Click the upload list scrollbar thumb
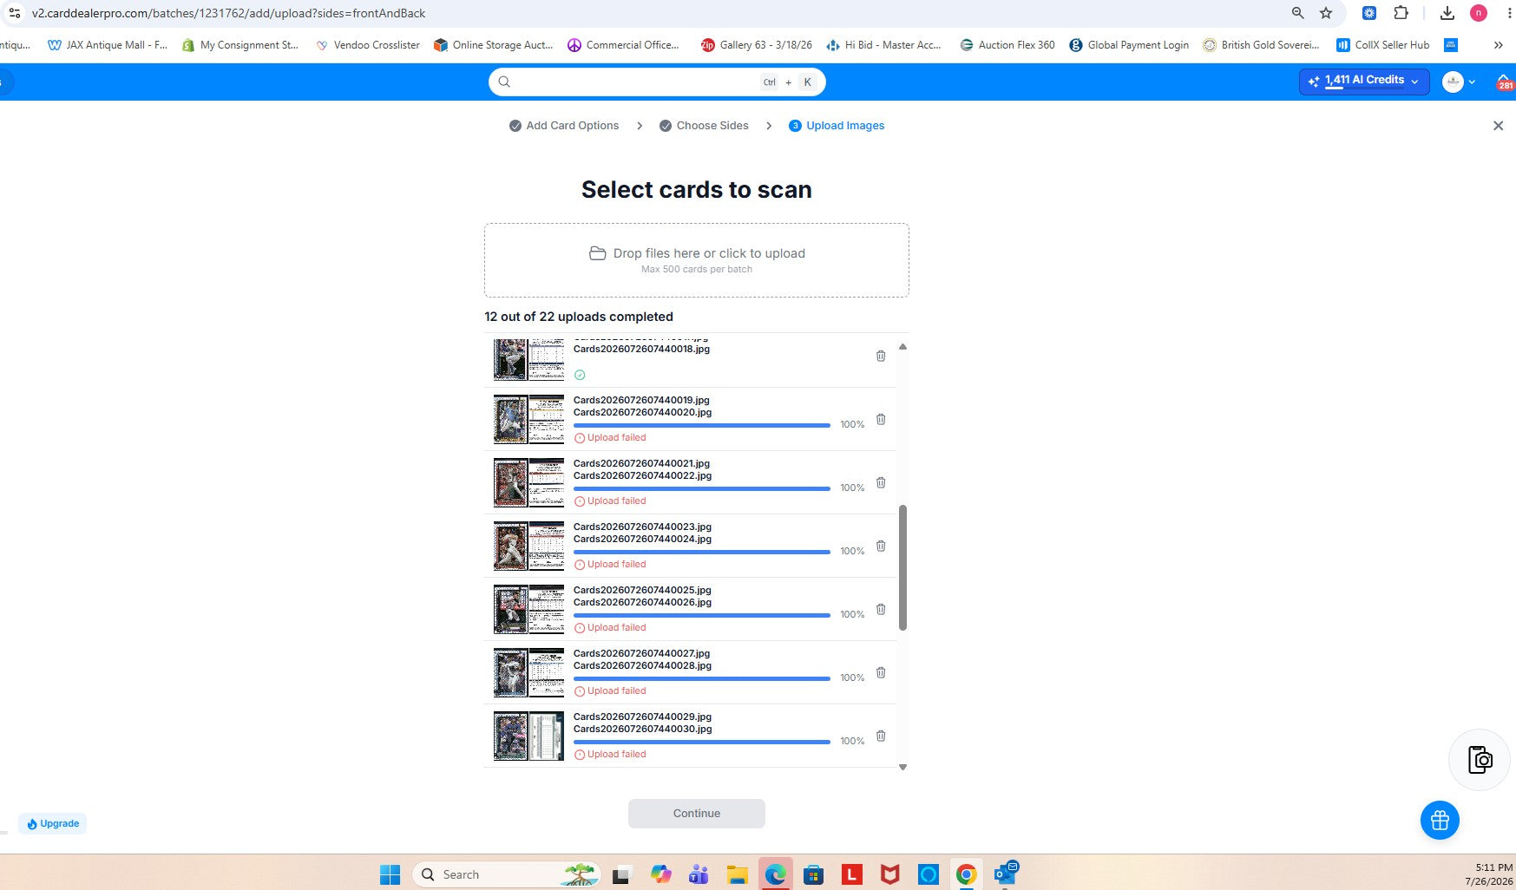 coord(902,567)
